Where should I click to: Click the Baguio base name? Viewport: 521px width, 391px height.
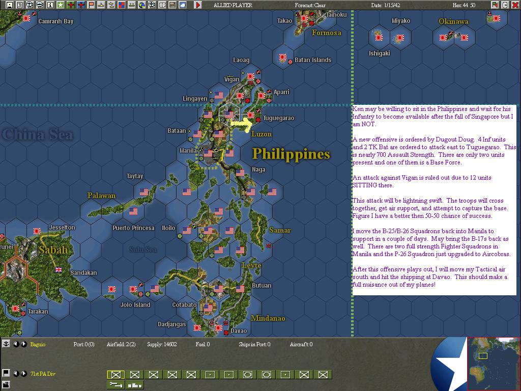coord(38,344)
